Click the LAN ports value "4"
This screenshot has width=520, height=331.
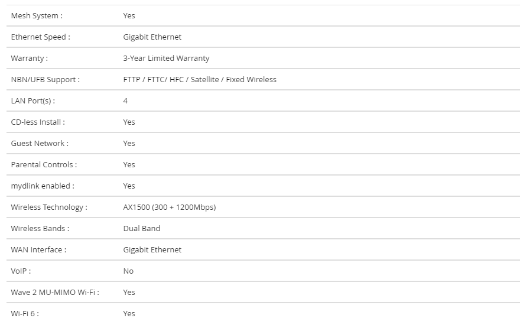pyautogui.click(x=125, y=101)
